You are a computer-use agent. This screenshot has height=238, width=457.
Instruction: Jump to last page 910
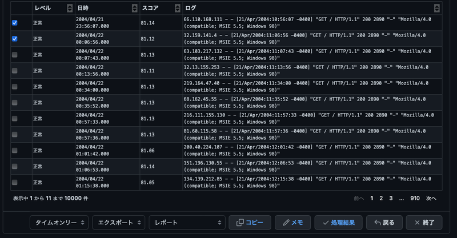415,198
